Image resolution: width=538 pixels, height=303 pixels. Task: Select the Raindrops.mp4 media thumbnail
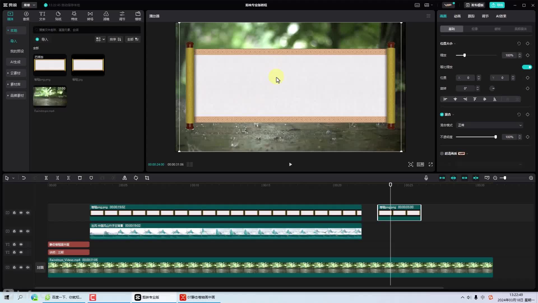[50, 96]
